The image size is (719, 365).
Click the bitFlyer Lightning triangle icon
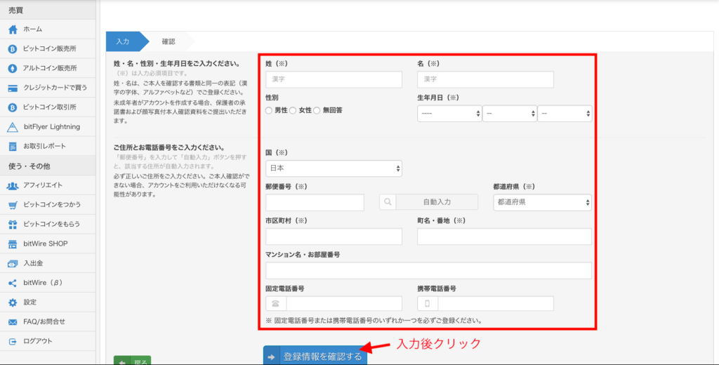[x=13, y=127]
